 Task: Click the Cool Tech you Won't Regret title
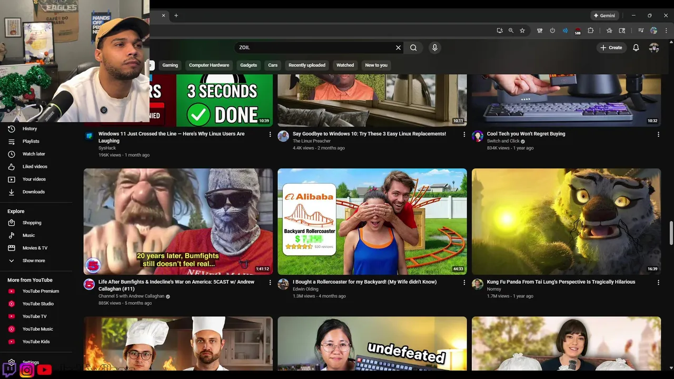(526, 134)
